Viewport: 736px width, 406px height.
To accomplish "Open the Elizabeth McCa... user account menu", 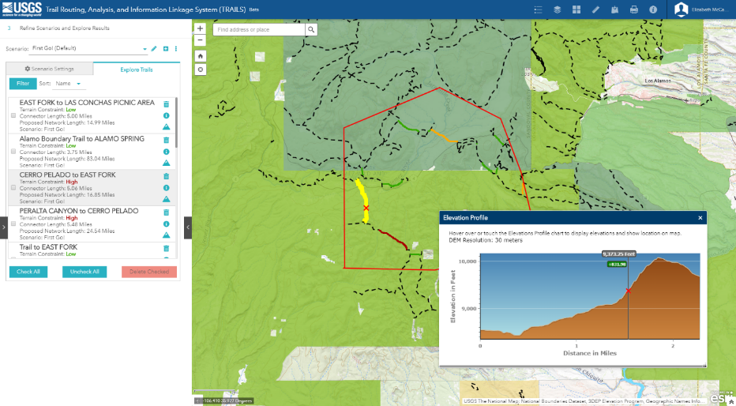I will 702,9.
